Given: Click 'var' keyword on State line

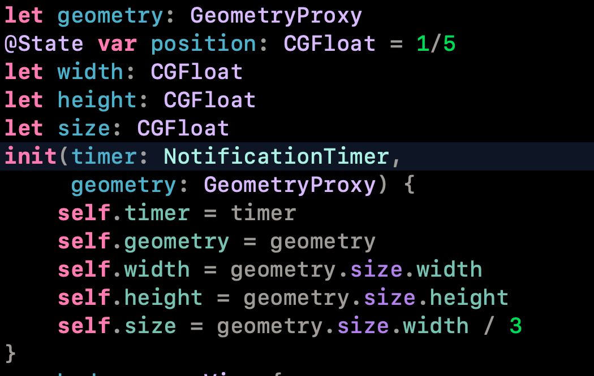Looking at the screenshot, I should (117, 44).
